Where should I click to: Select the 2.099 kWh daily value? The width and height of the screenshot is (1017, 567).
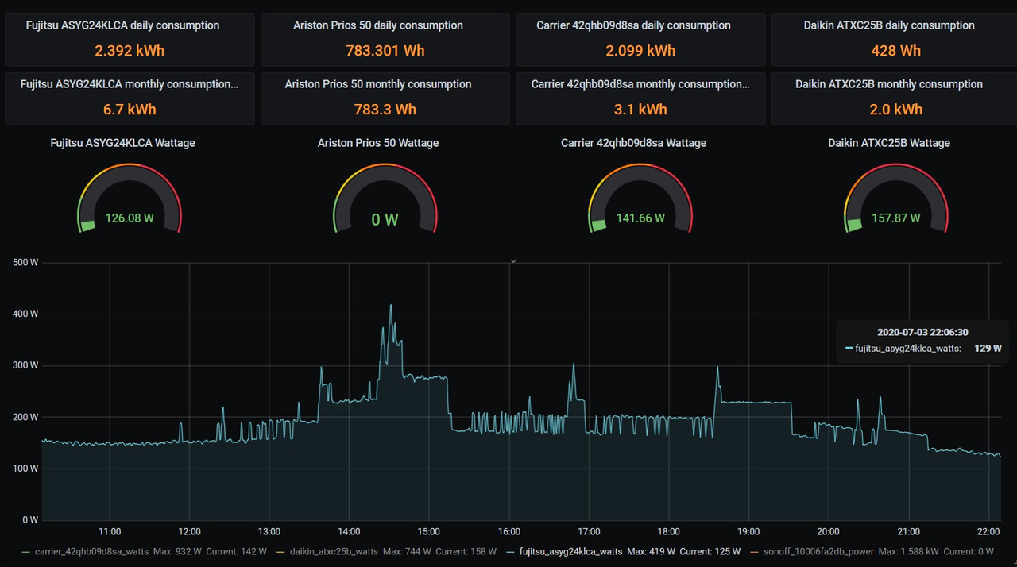coord(640,51)
